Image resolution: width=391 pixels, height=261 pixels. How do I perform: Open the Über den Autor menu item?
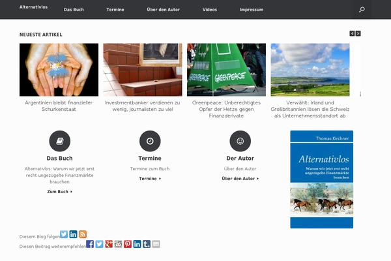[164, 10]
